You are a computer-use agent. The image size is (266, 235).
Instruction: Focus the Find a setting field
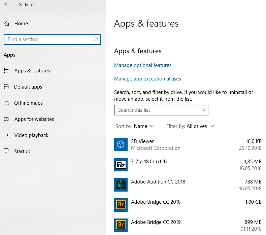(52, 39)
